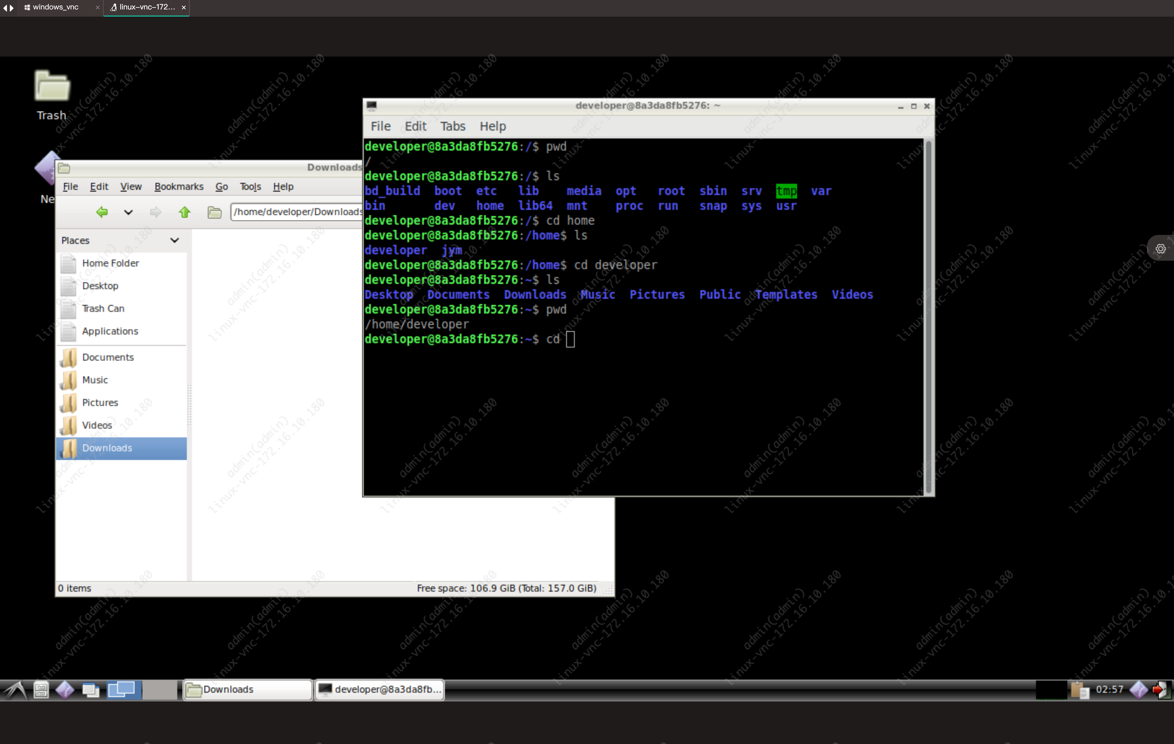Open the Places sidebar mode dropdown
1174x744 pixels.
174,240
